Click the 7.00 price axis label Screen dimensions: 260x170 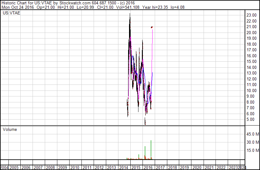point(250,108)
